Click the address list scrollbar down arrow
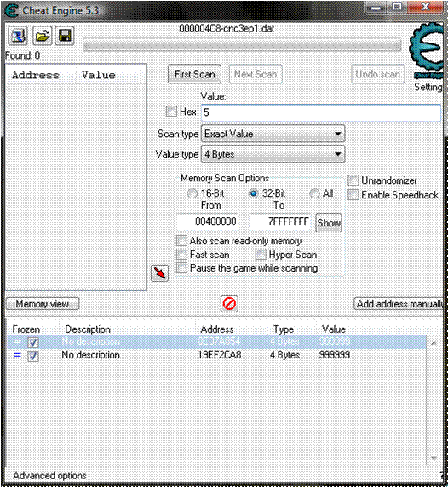The height and width of the screenshot is (487, 448). pyautogui.click(x=434, y=458)
